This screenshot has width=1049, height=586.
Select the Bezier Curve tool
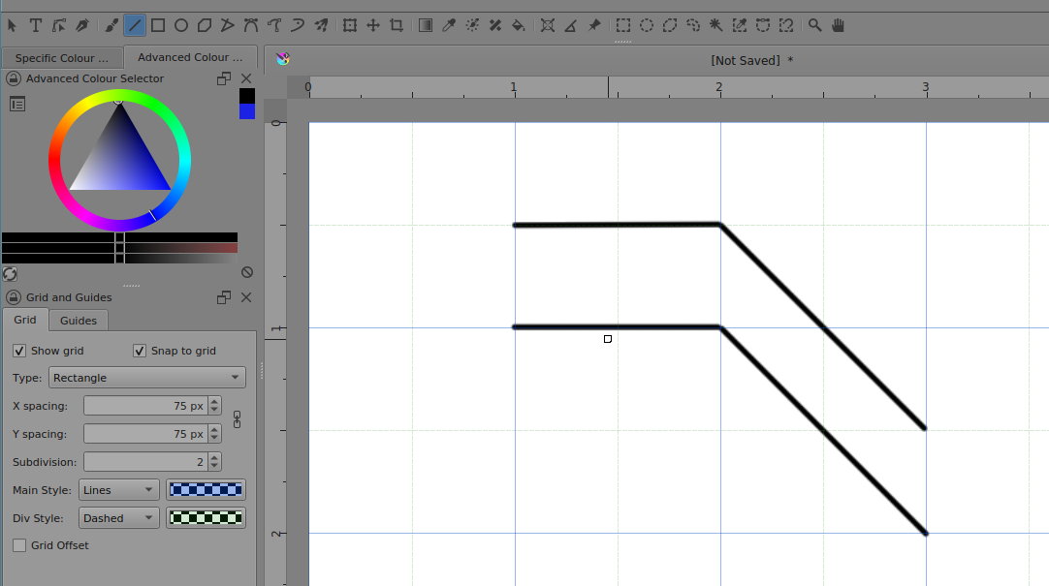[x=251, y=25]
